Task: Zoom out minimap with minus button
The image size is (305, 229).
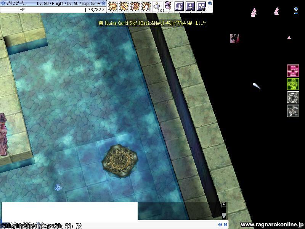Action: point(296,13)
